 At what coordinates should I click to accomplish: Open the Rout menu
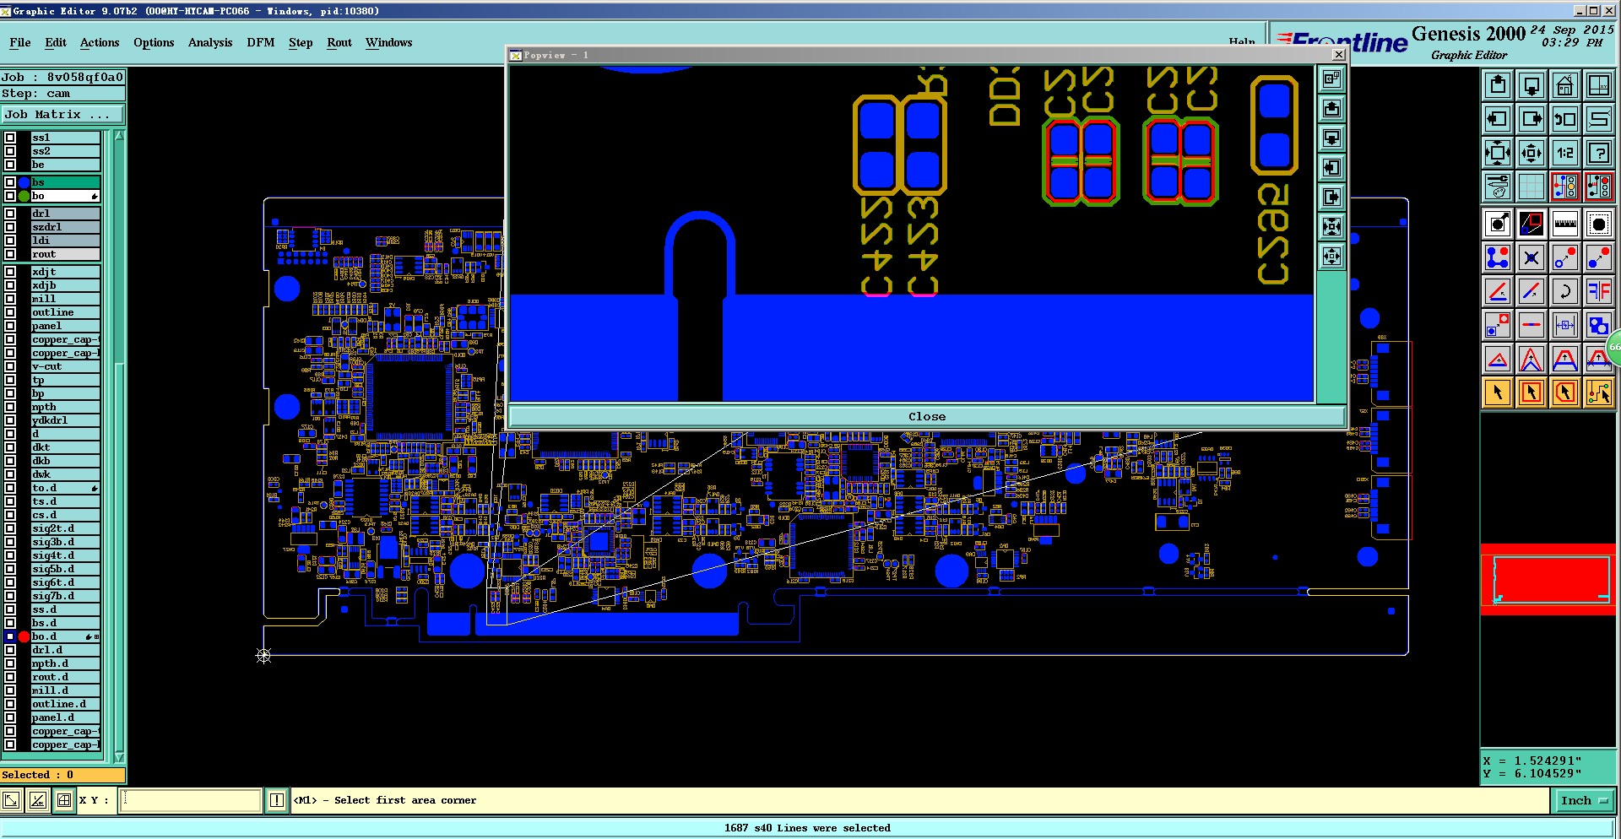click(x=339, y=42)
